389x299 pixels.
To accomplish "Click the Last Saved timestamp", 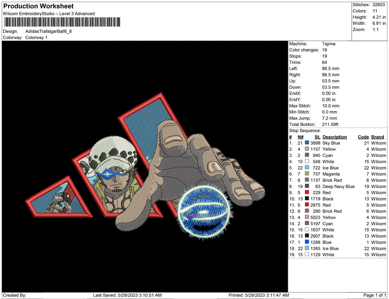I will (127, 295).
